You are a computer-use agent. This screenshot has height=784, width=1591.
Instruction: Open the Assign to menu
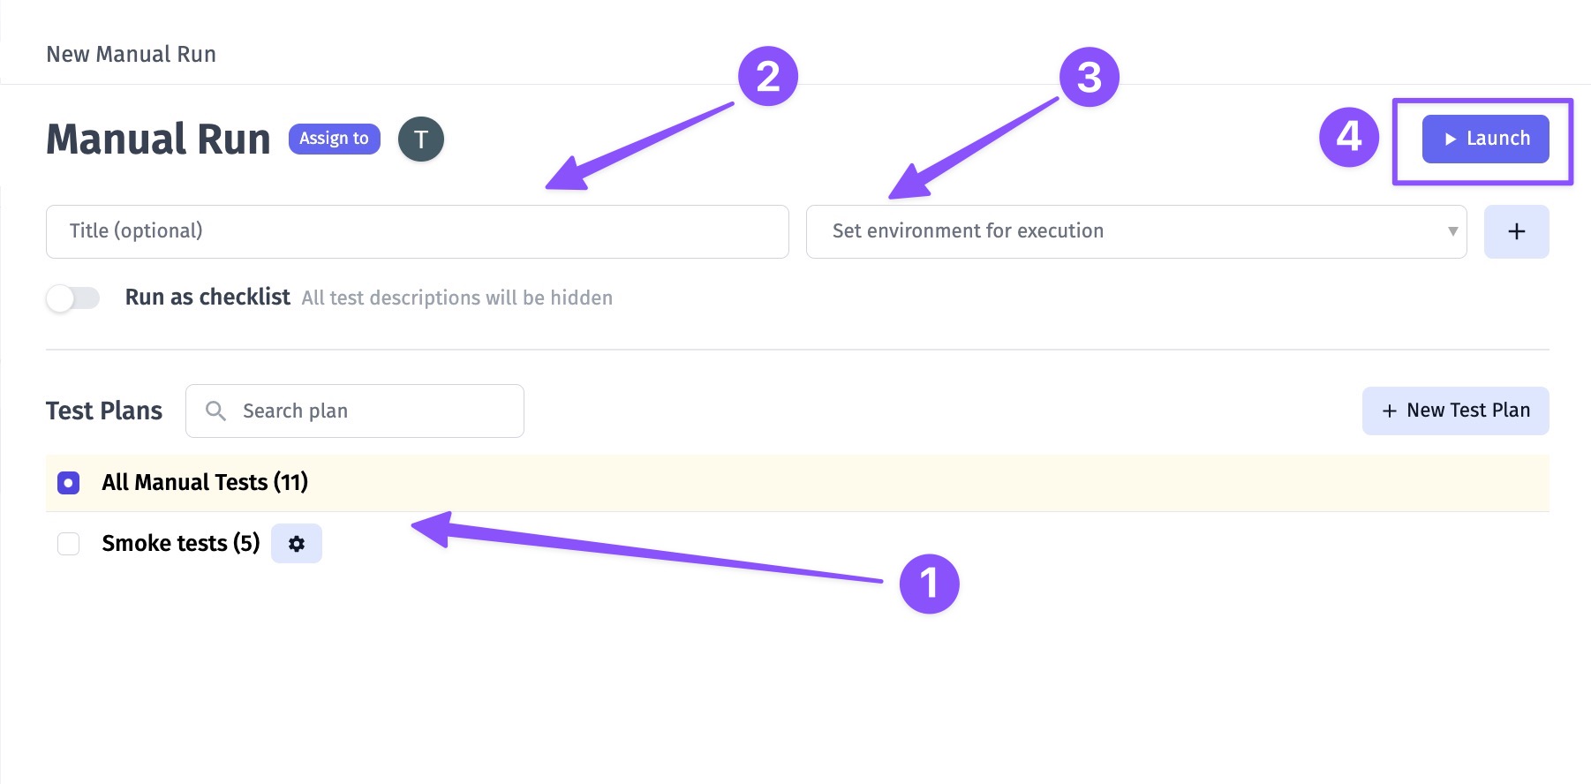(x=335, y=139)
